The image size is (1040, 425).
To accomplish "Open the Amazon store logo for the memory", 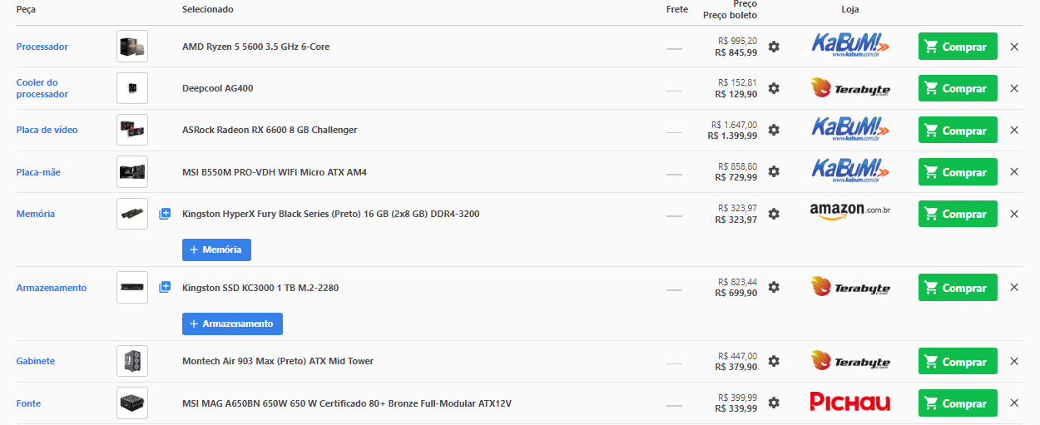I will point(850,213).
